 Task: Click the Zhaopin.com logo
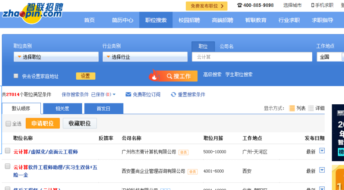click(x=33, y=13)
